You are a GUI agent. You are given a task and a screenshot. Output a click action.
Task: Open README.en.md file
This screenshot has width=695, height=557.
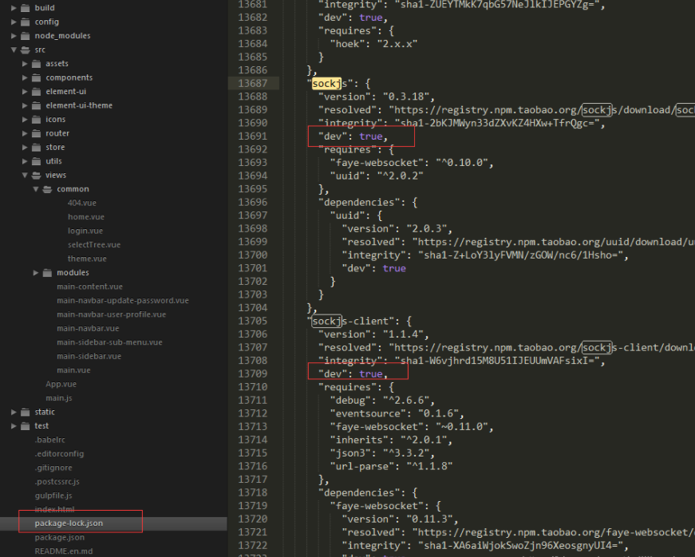pyautogui.click(x=64, y=551)
